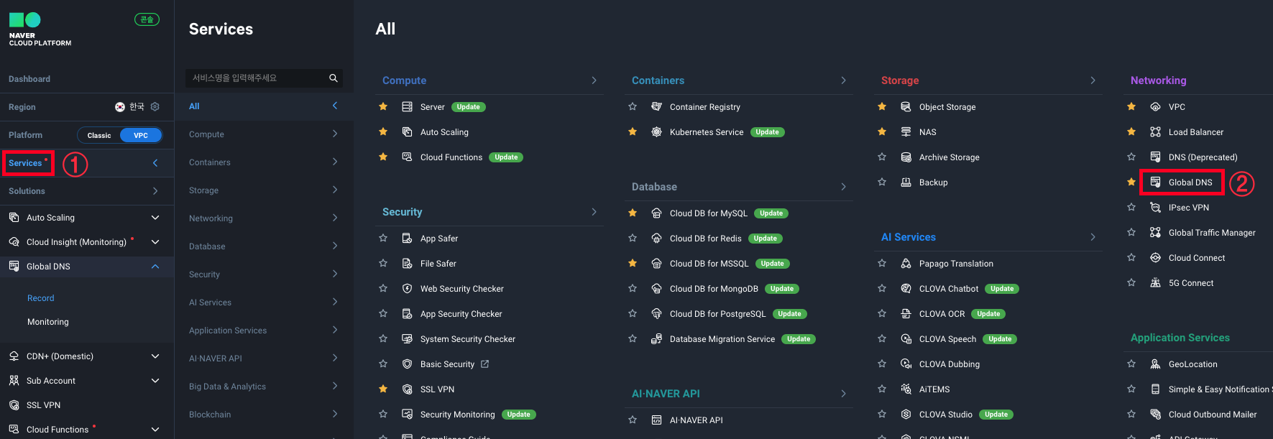Screen dimensions: 1273x439
Task: Click the Kubernetes Service icon
Action: click(656, 131)
